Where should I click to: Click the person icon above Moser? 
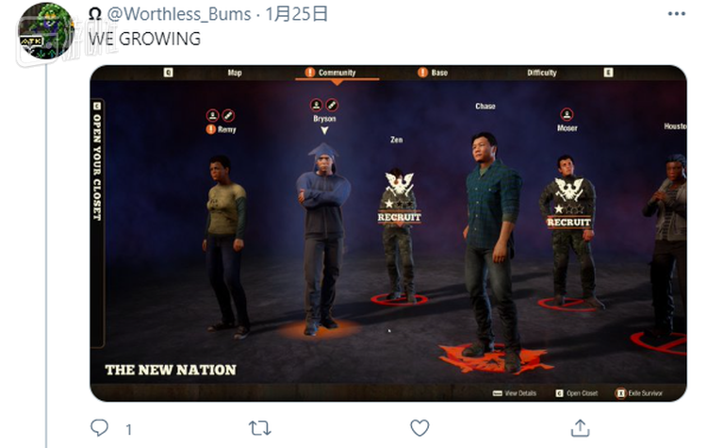[567, 114]
